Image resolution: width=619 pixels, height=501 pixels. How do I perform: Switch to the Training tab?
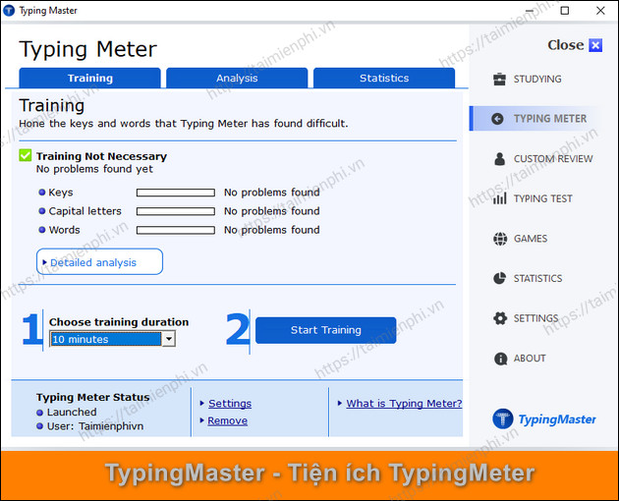coord(90,78)
